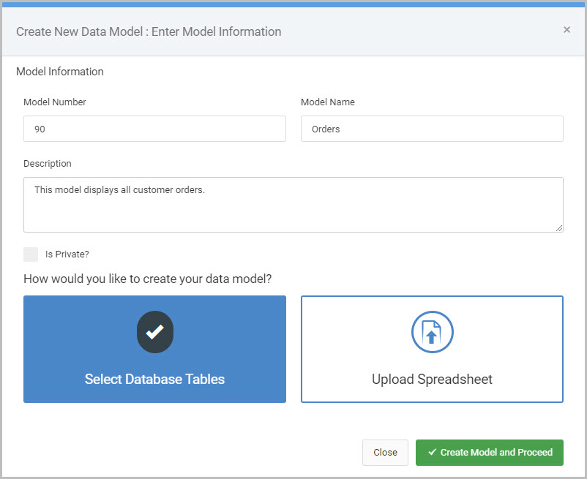Image resolution: width=587 pixels, height=479 pixels.
Task: Click the Model Name label
Action: [x=328, y=102]
